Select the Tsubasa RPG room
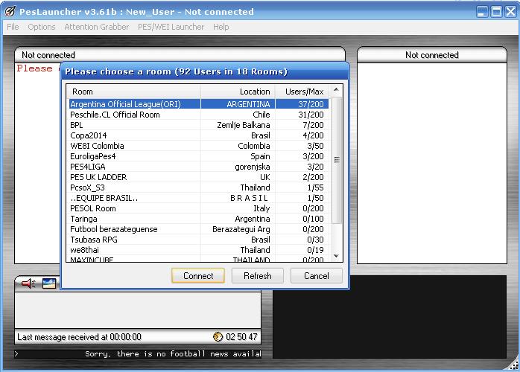The image size is (520, 372). (199, 240)
